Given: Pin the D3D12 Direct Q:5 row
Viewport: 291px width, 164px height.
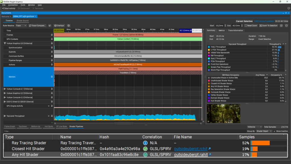Looking at the screenshot, I should [x=52, y=102].
